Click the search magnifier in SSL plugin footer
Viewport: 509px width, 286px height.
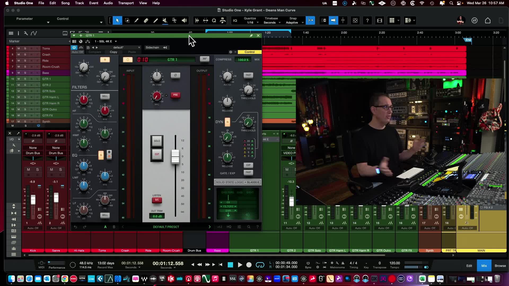[249, 227]
